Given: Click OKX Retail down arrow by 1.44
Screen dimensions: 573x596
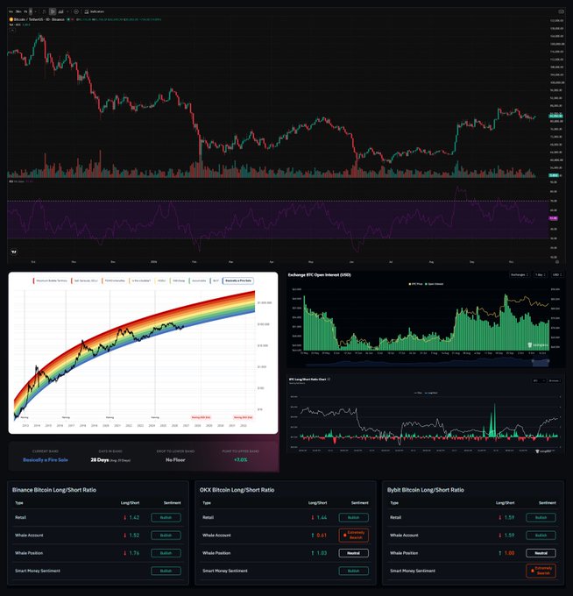Looking at the screenshot, I should (312, 517).
